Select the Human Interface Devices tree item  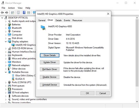[x=24, y=52]
